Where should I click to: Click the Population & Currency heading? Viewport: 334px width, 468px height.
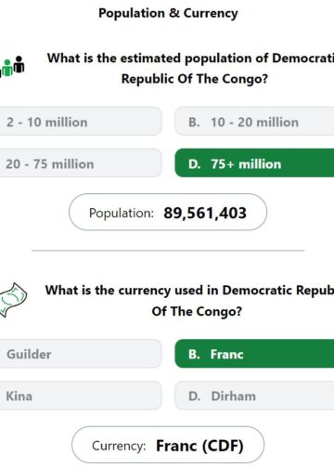pos(168,13)
